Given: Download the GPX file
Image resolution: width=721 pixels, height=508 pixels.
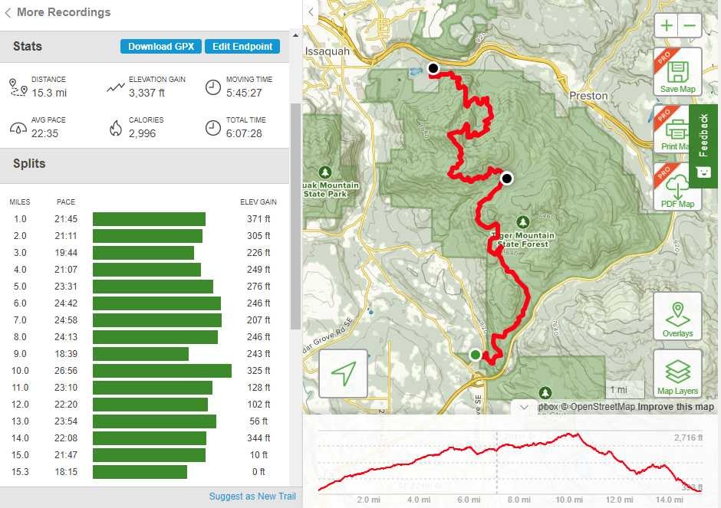Looking at the screenshot, I should (161, 47).
